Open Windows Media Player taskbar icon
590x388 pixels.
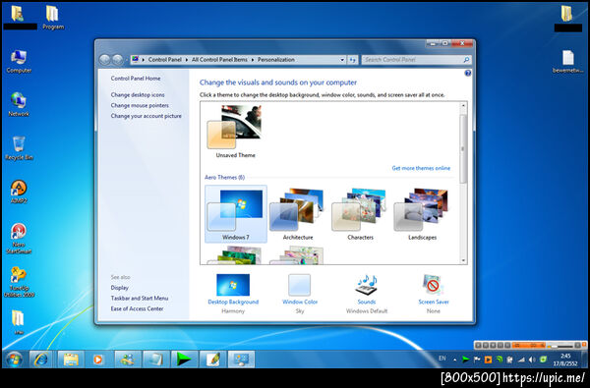tap(97, 360)
